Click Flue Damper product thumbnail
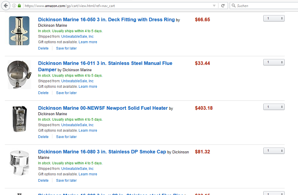The image size is (298, 195). [x=19, y=75]
